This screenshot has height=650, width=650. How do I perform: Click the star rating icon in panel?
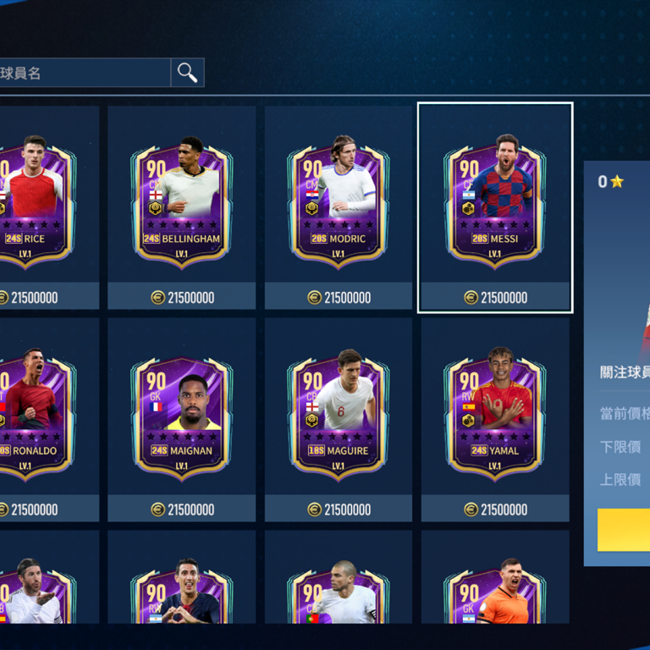[x=617, y=182]
